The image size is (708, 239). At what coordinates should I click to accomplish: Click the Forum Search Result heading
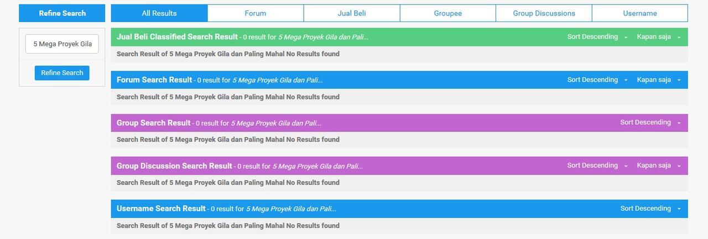[x=154, y=80]
